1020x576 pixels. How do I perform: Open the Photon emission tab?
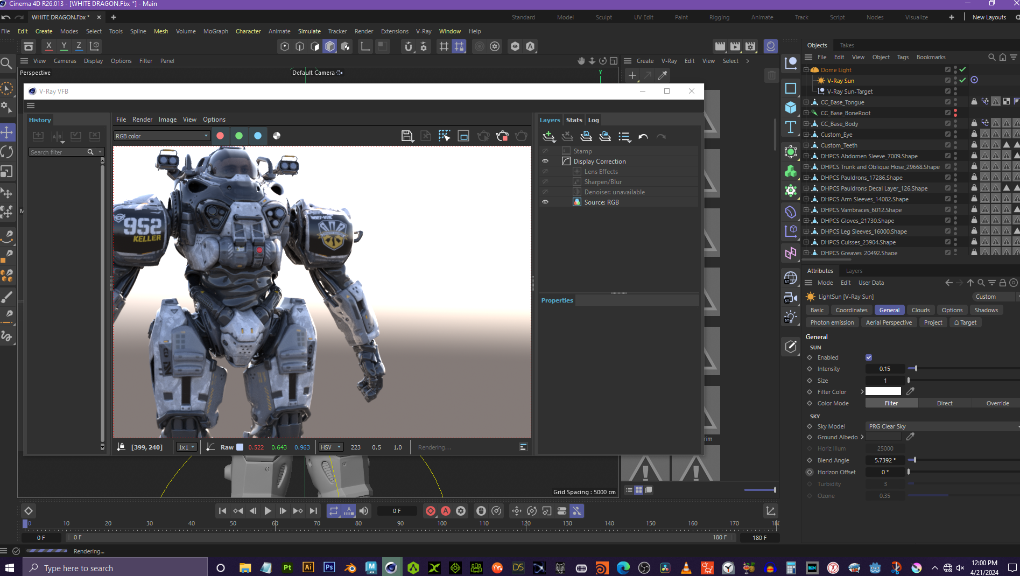pos(832,322)
